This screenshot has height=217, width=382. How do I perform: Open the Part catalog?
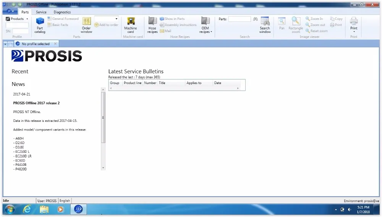tap(40, 25)
